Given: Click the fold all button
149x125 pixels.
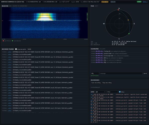Looking at the screenshot, I should coord(29,49).
